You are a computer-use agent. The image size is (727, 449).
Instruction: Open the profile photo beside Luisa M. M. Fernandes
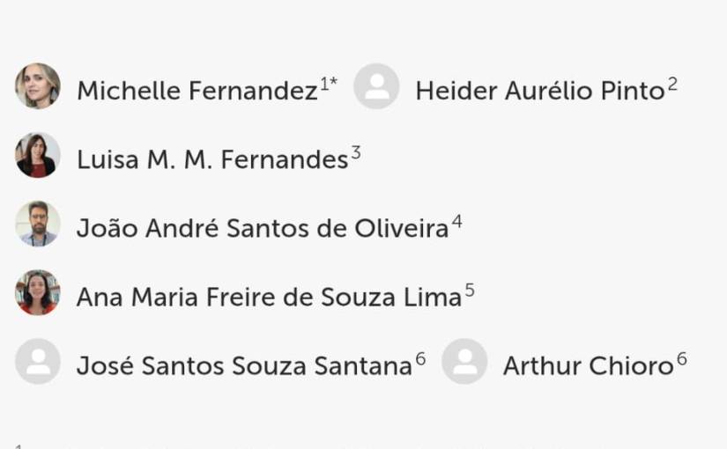coord(38,156)
